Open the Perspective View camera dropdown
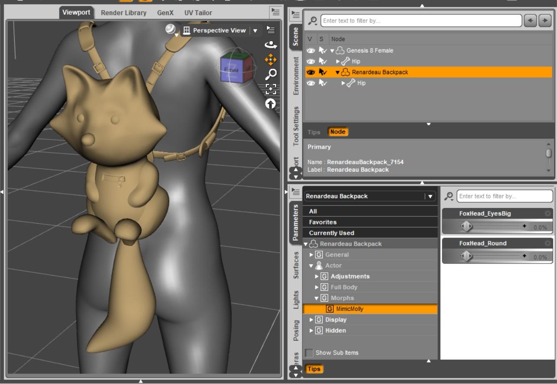This screenshot has width=557, height=384. coord(255,31)
